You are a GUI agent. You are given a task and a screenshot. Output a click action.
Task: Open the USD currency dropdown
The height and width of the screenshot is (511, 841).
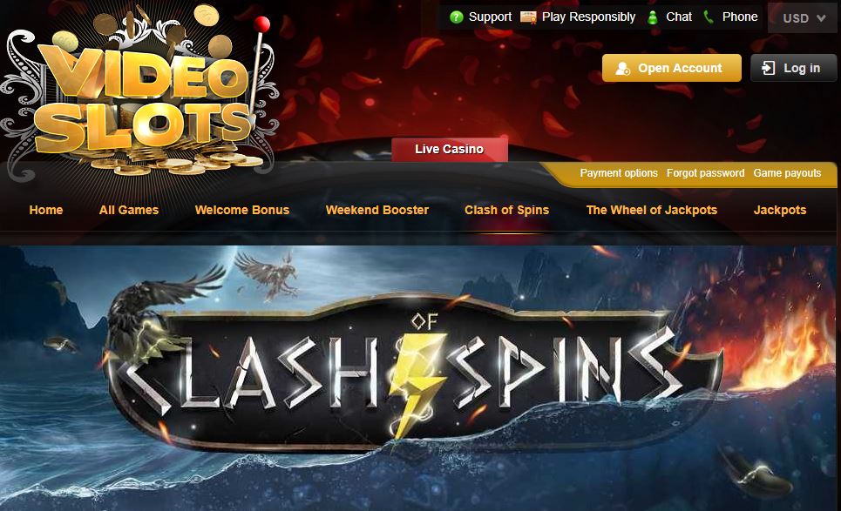[x=803, y=18]
